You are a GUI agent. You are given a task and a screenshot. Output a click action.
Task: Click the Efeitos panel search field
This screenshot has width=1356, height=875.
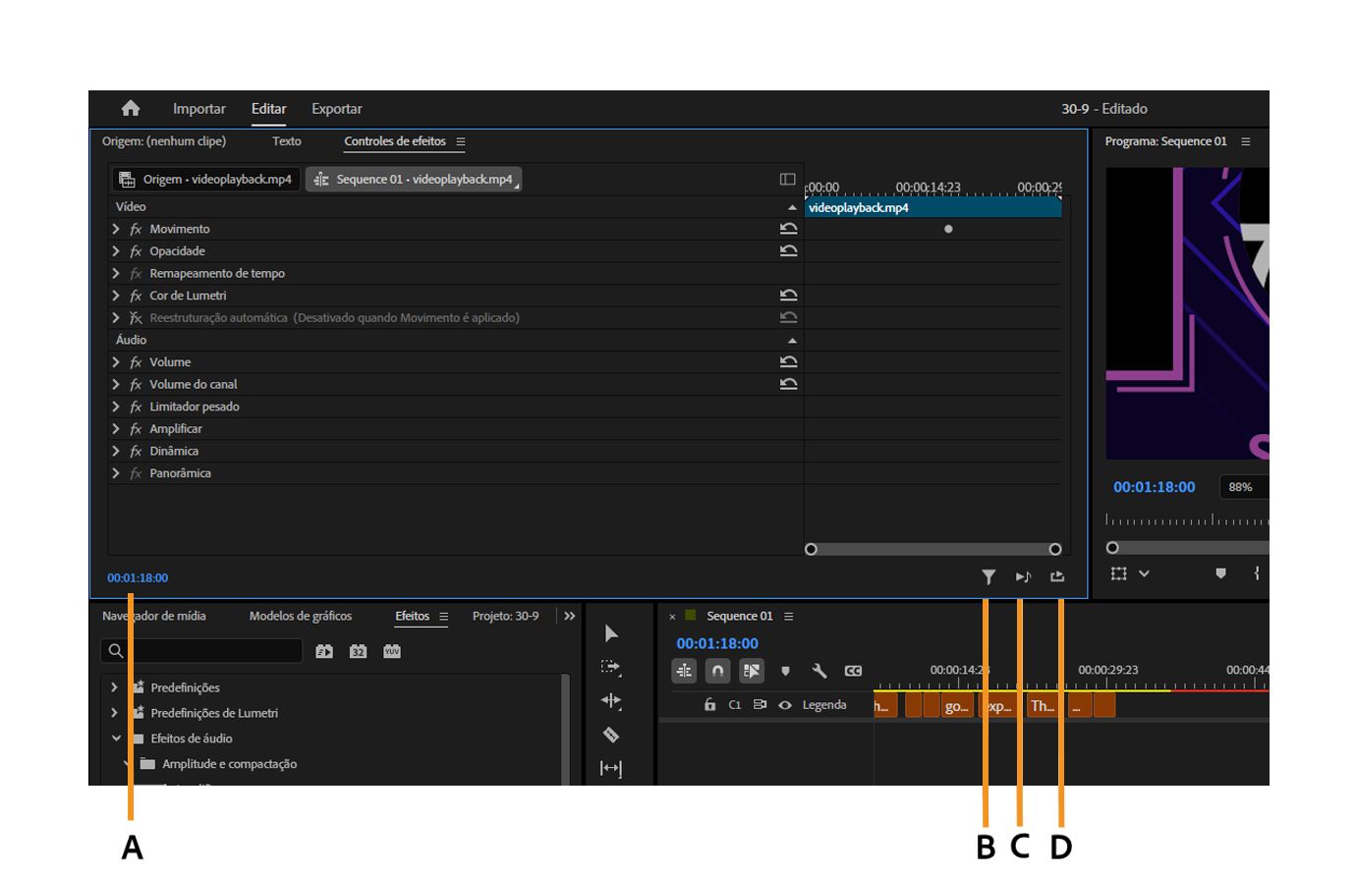pos(201,651)
